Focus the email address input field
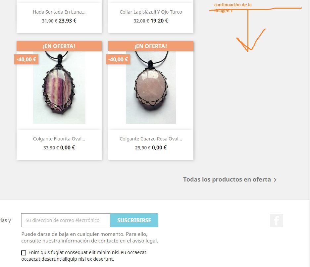310x267 pixels. (66, 220)
